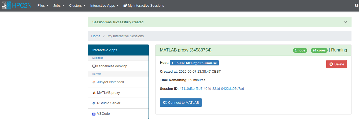Click the Jupyter Notebook icon

[94, 82]
